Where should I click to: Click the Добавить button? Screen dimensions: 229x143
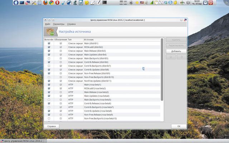click(x=176, y=51)
